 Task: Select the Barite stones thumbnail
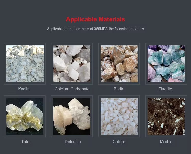119,64
